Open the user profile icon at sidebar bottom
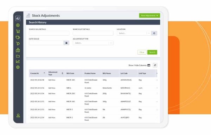This screenshot has width=211, height=135. click(x=18, y=115)
